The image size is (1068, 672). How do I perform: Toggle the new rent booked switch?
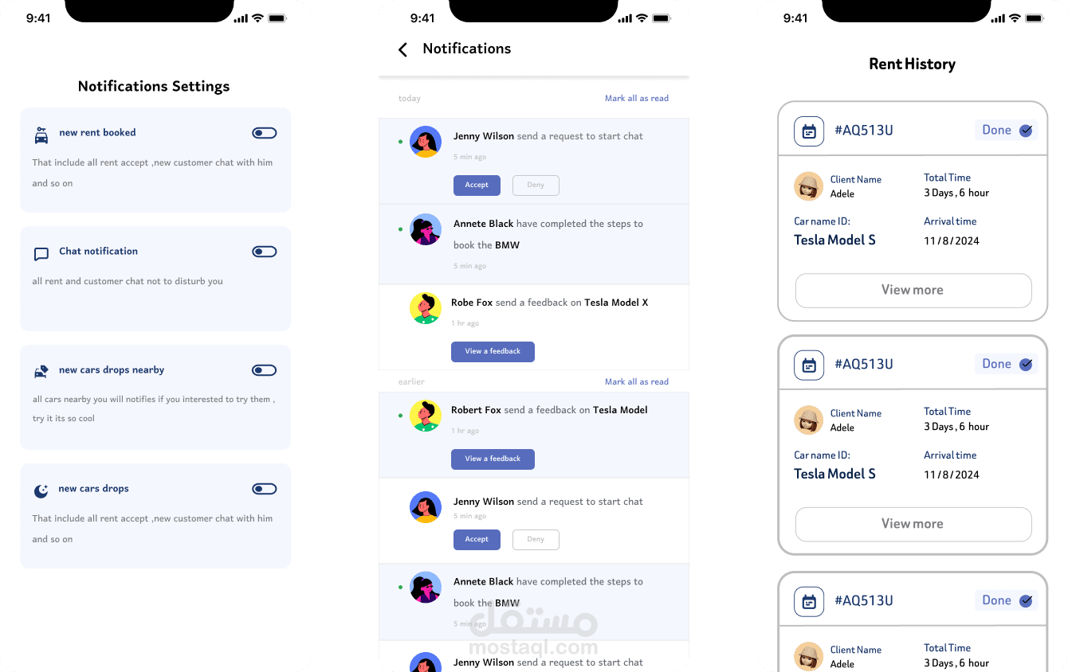click(x=265, y=133)
